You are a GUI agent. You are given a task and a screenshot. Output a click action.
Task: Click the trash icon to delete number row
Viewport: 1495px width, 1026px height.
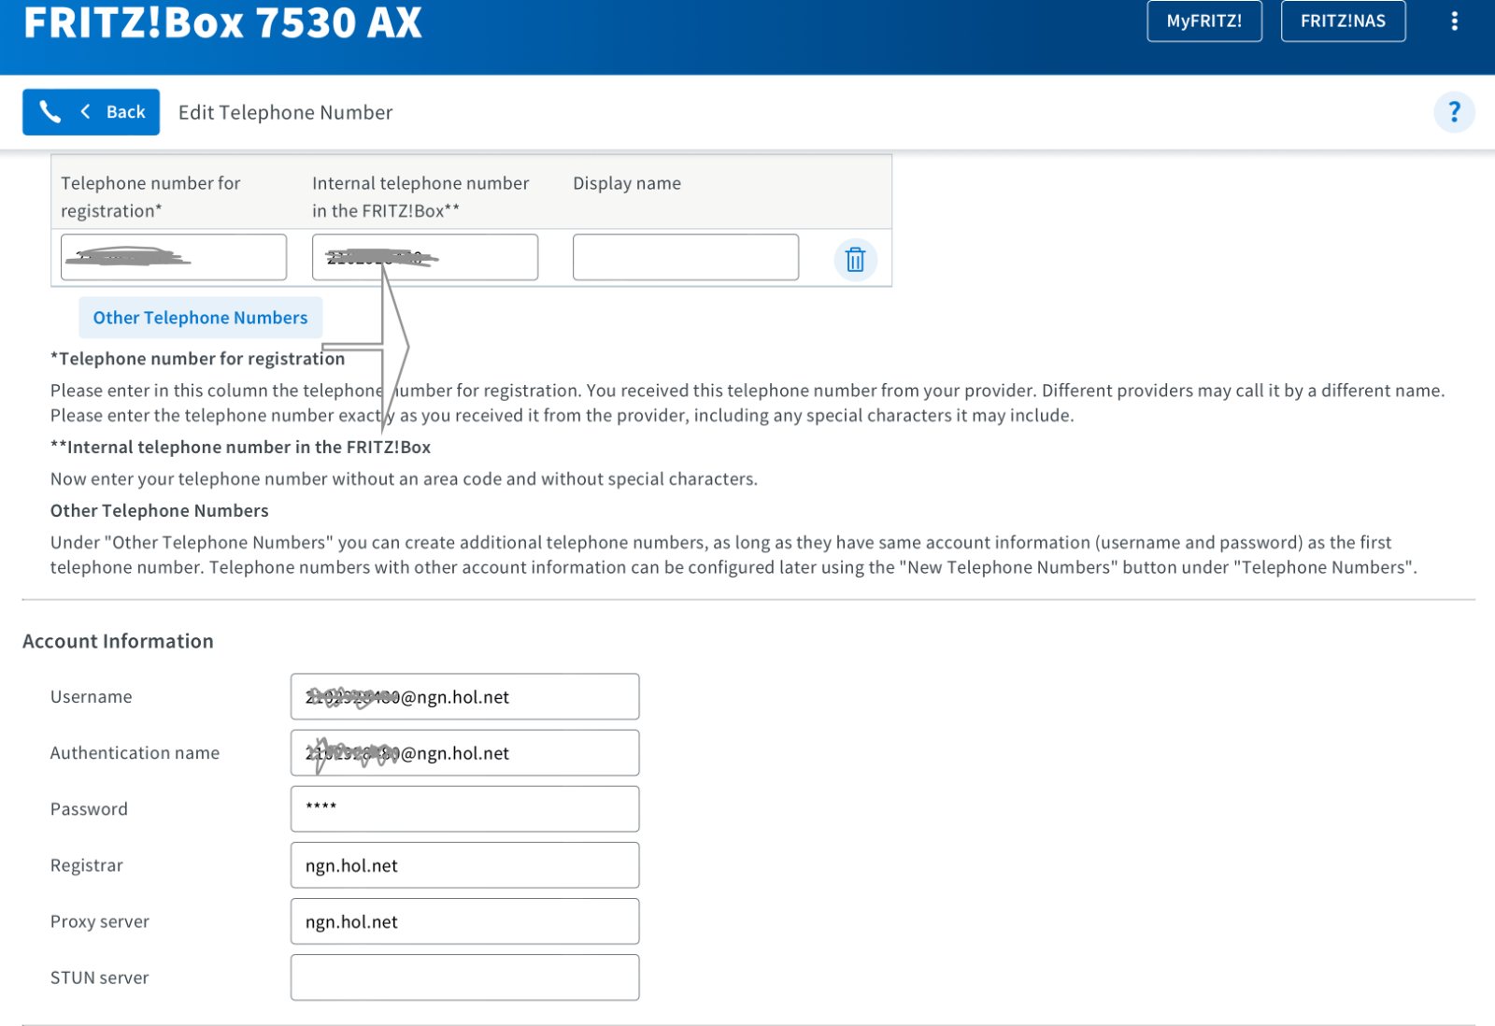tap(855, 259)
